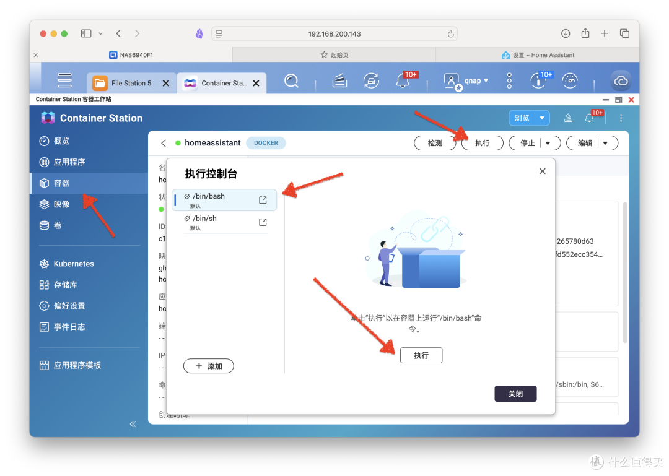Expand the 浏览 dropdown arrow

pos(542,118)
